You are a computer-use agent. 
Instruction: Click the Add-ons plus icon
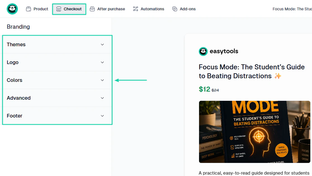[175, 9]
